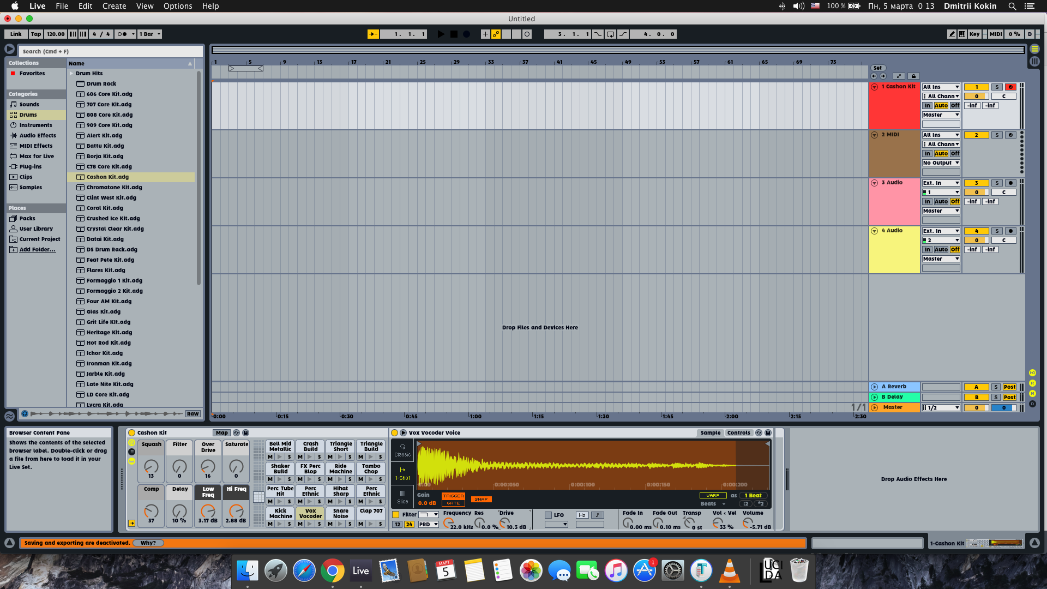
Task: Open Ext. In dropdown on 3 Audio
Action: (x=941, y=183)
